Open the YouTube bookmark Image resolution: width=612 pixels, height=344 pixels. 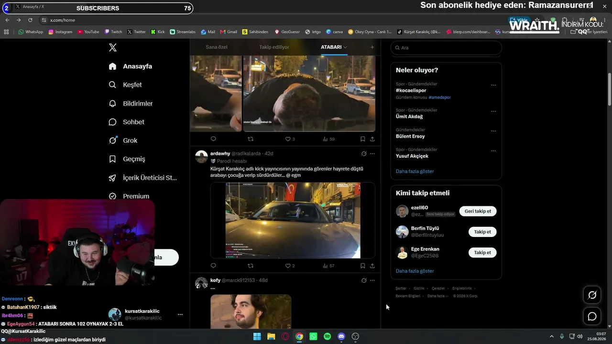tap(88, 32)
